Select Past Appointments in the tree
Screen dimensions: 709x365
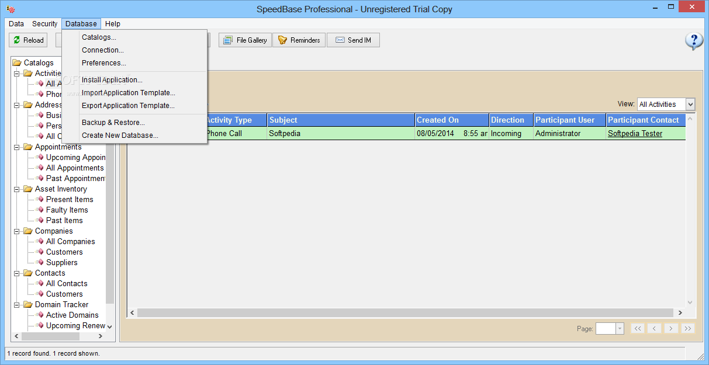tap(76, 178)
